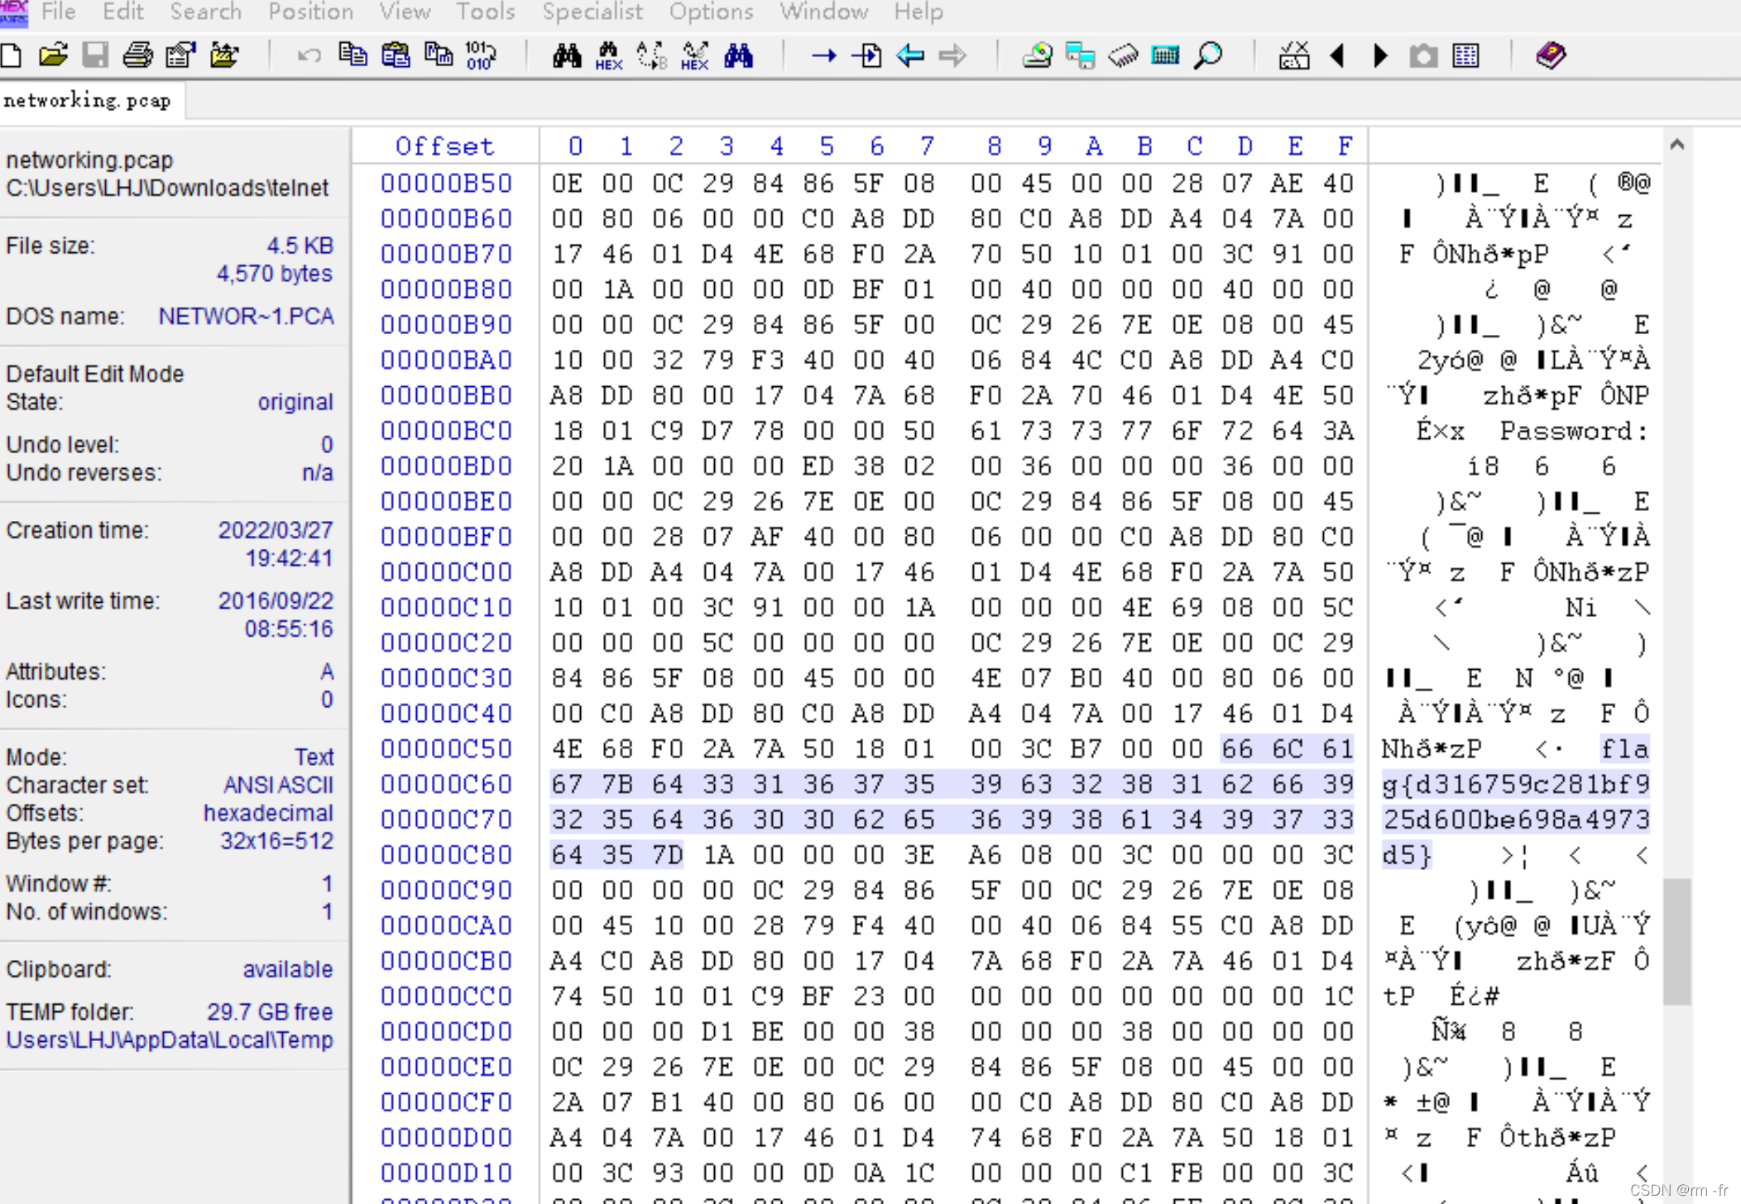1741x1204 pixels.
Task: Find hex values using the HEX search icon
Action: 607,55
